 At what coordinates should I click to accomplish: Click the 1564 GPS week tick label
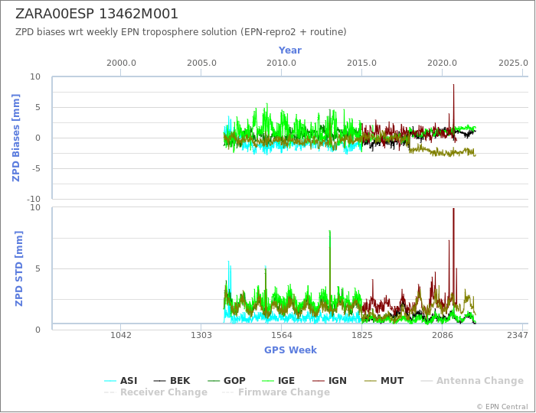coord(281,336)
